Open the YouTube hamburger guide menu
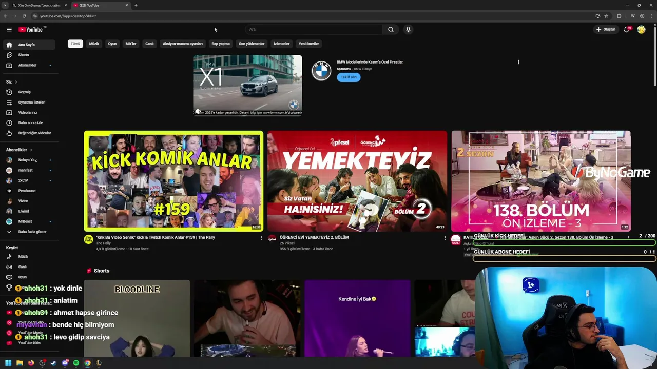Viewport: 657px width, 369px height. pos(9,29)
